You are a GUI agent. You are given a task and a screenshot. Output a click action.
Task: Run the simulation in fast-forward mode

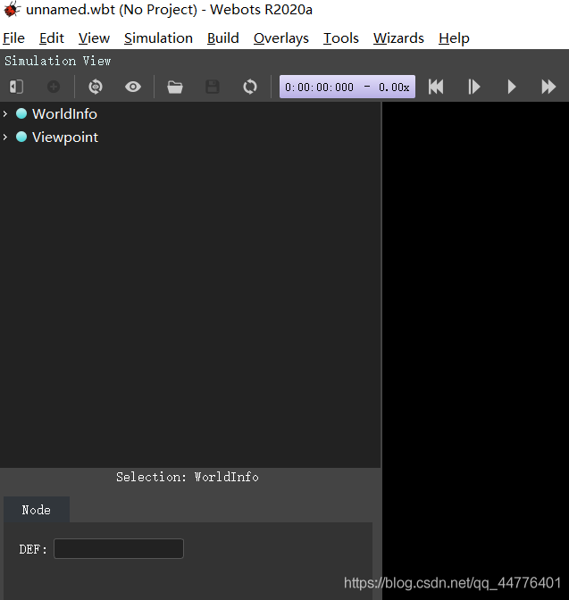coord(548,87)
